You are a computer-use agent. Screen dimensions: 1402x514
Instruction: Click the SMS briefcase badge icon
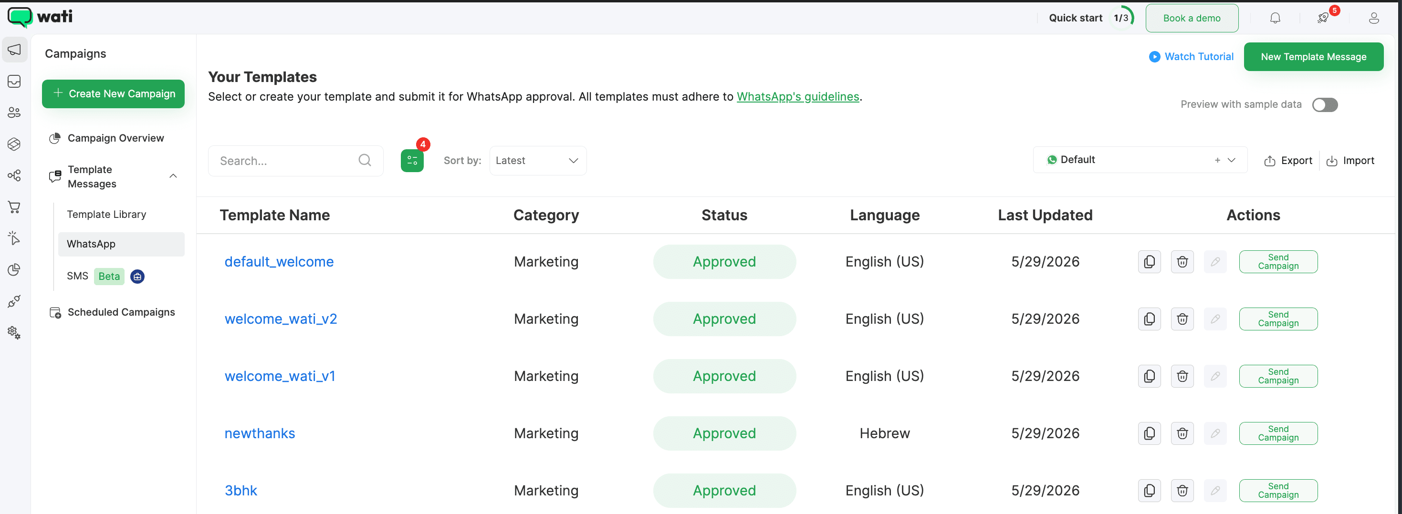[x=138, y=276]
